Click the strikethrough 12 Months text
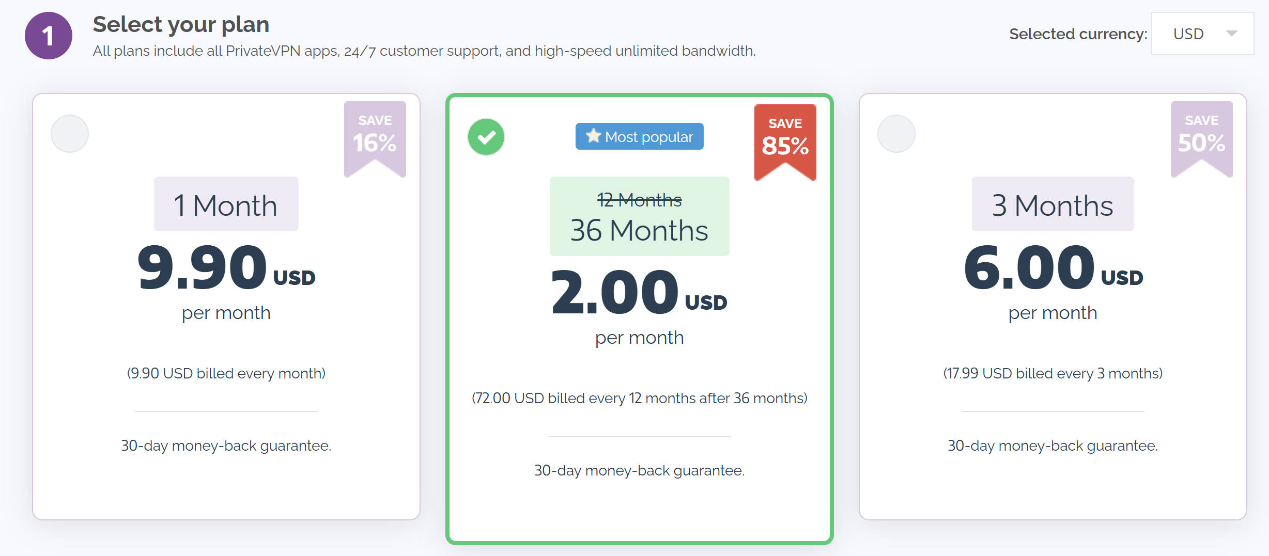Screen dimensions: 1269x556 click(x=640, y=200)
